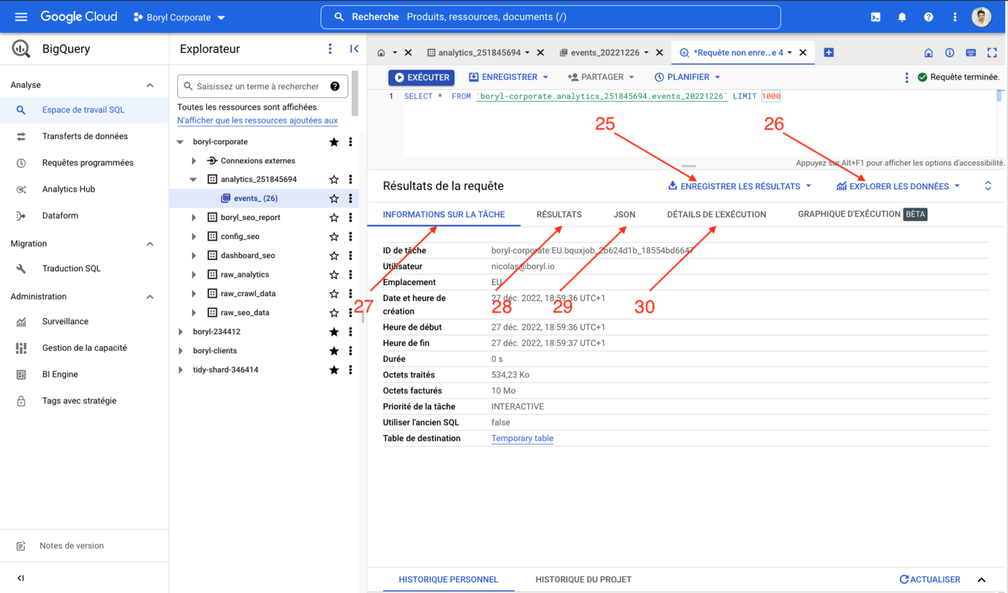Image resolution: width=1008 pixels, height=593 pixels.
Task: Run the query with EXÉCUTER
Action: coord(421,77)
